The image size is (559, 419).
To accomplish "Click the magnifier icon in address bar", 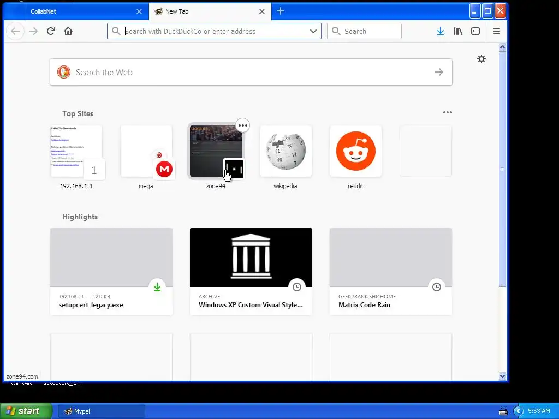I will pos(116,31).
